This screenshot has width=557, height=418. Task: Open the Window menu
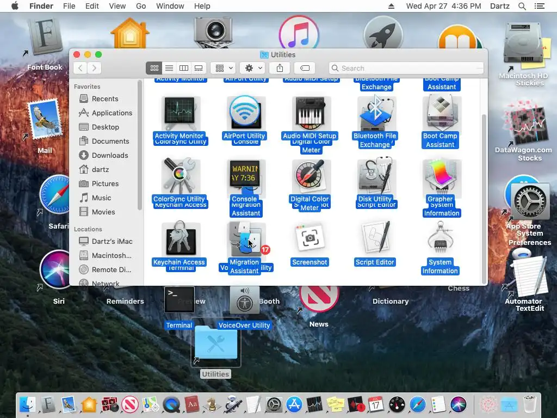click(x=170, y=6)
